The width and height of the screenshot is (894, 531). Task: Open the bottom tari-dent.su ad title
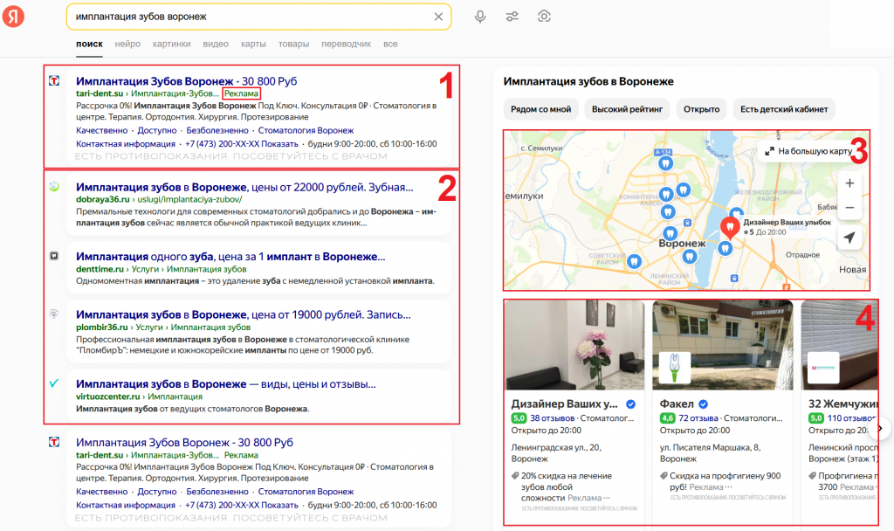tap(184, 443)
